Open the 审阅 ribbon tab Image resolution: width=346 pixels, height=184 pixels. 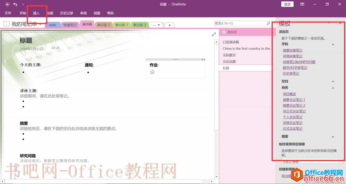[x=83, y=13]
